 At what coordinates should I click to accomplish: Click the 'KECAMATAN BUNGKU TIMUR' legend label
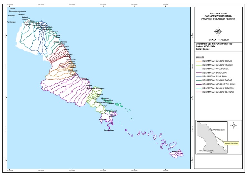click(x=217, y=61)
